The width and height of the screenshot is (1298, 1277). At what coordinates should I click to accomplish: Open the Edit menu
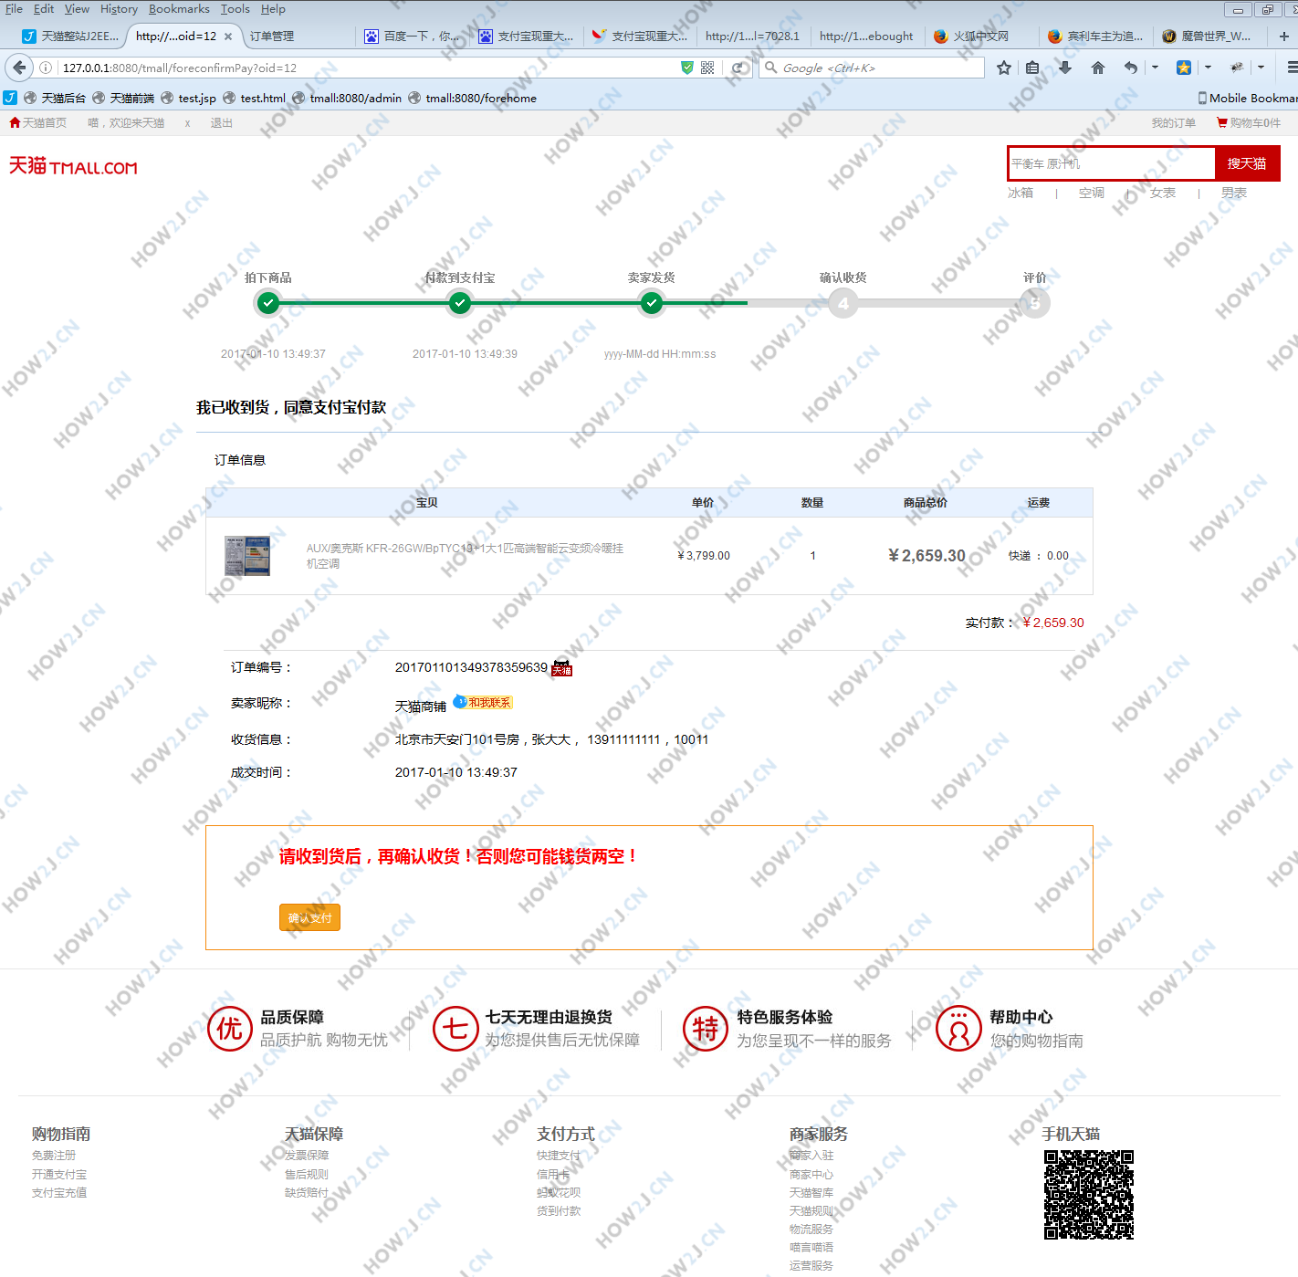[x=44, y=9]
